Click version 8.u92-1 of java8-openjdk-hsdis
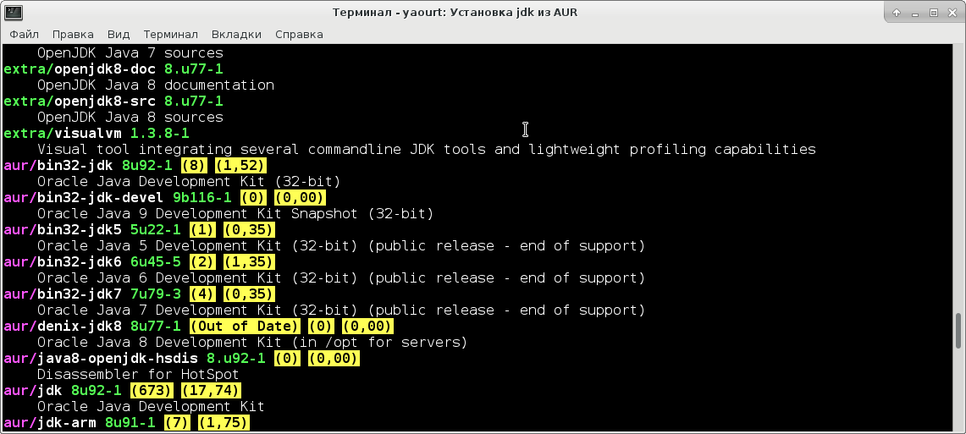 click(x=236, y=358)
